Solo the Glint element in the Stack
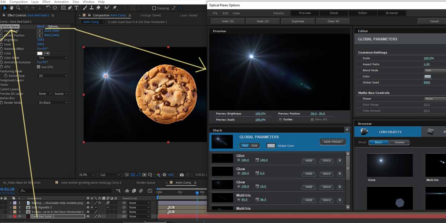The image size is (446, 223). (x=326, y=161)
